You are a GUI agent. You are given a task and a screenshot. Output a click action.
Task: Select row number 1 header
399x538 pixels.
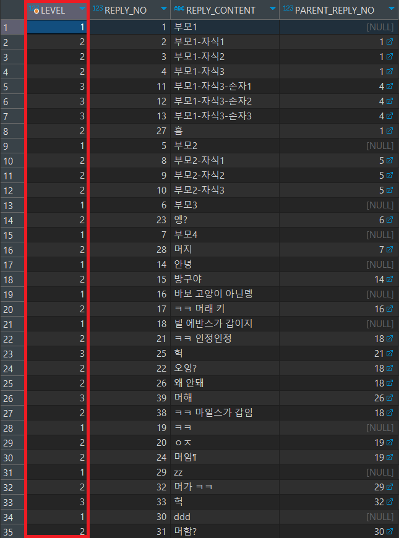12,27
